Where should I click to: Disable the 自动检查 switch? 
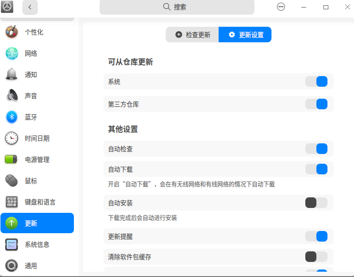[316, 149]
